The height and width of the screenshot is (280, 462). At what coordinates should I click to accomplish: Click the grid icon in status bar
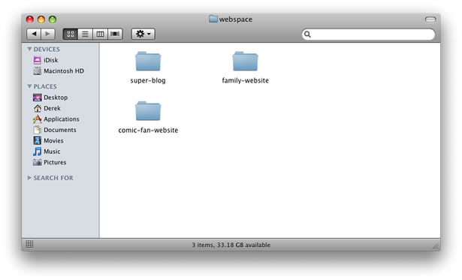pyautogui.click(x=29, y=244)
